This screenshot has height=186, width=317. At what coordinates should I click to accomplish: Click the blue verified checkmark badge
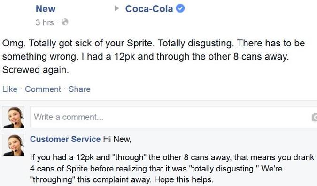[x=180, y=9]
